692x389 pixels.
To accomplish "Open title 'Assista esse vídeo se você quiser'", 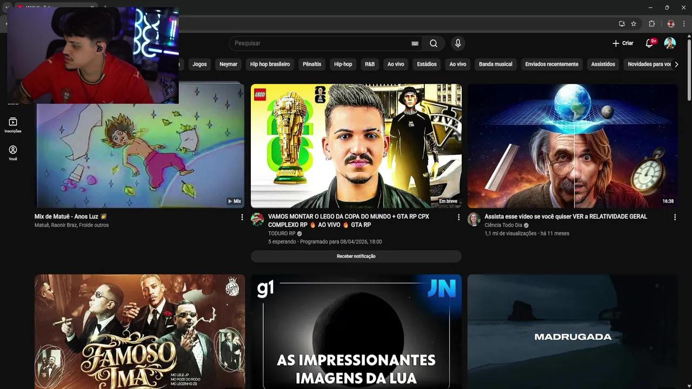I will pos(565,217).
